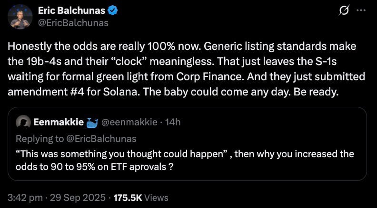Viewport: 377px width, 208px height.
Task: Click the 175.5K view count number
Action: (x=129, y=197)
